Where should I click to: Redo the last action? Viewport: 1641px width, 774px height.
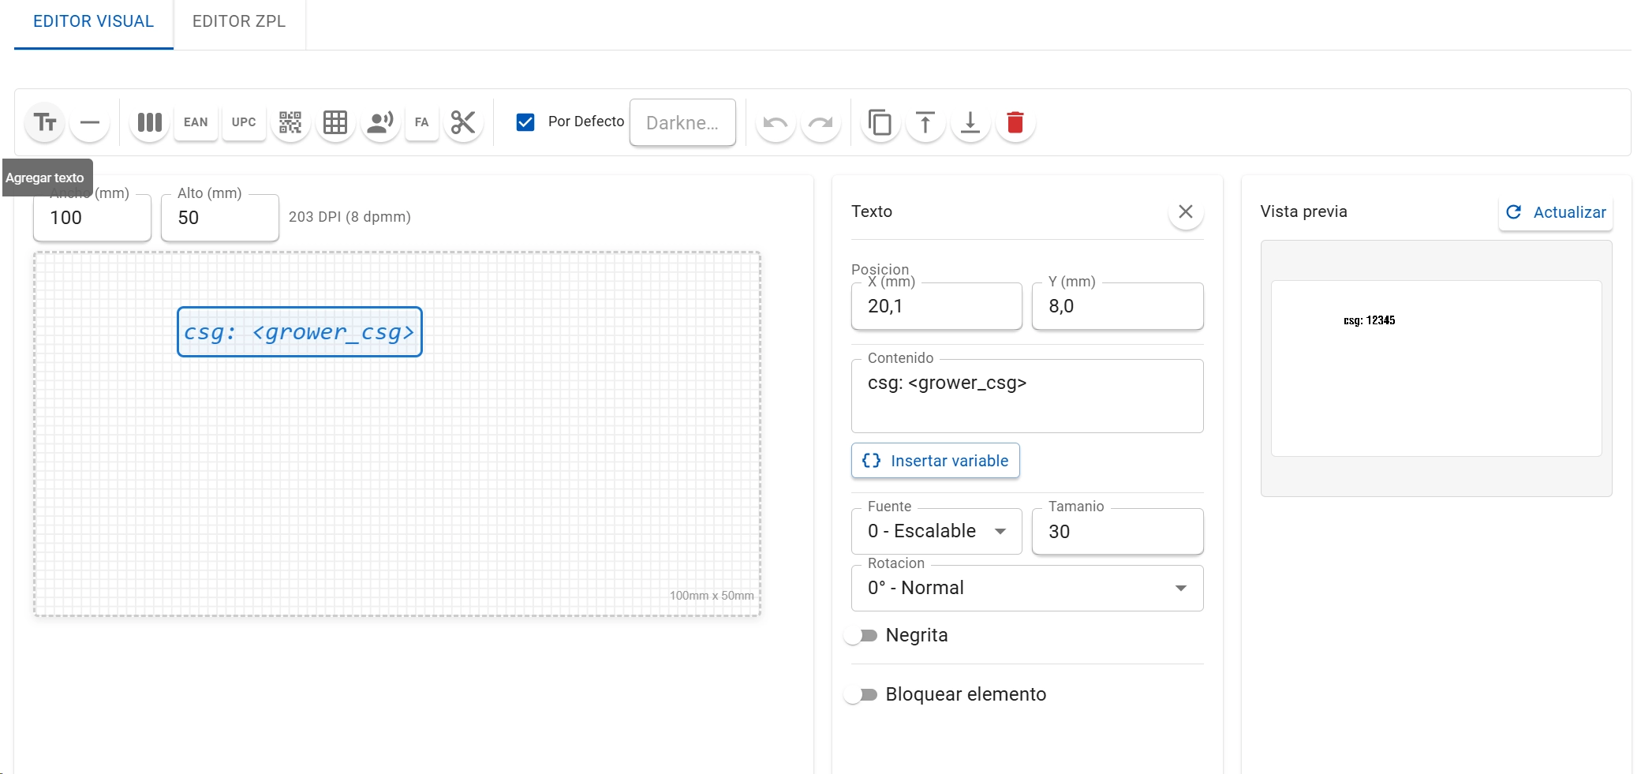(x=820, y=122)
